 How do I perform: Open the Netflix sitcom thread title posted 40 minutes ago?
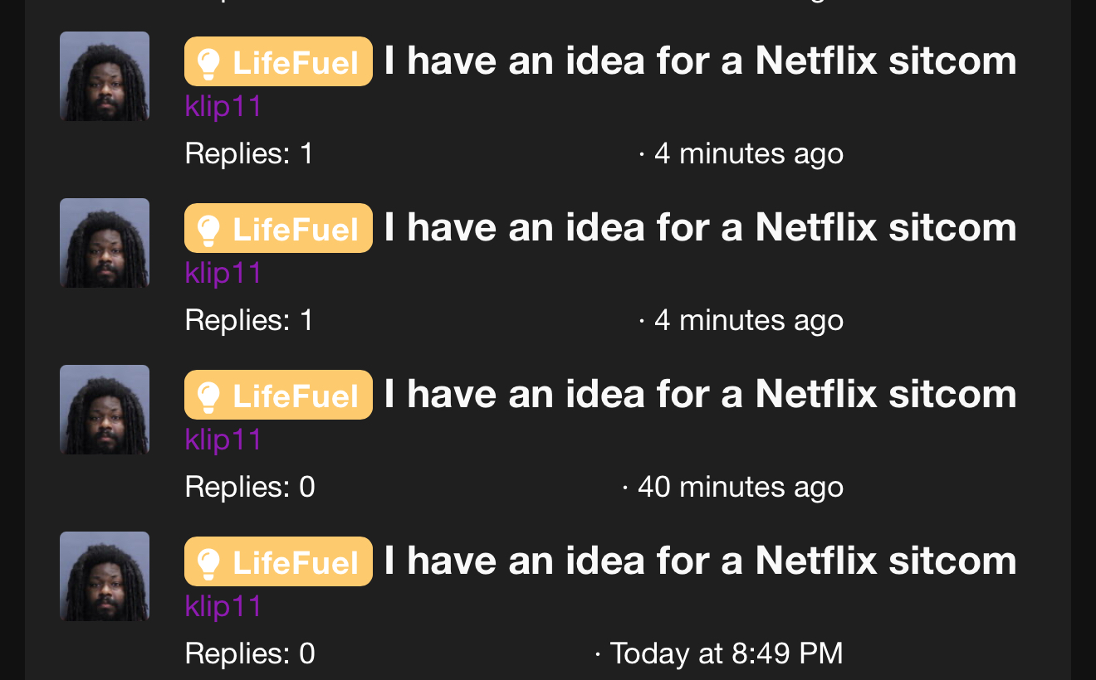[700, 395]
